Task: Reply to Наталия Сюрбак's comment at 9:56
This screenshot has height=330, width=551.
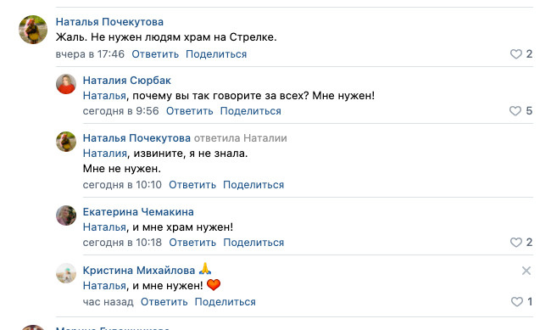Action: tap(189, 111)
